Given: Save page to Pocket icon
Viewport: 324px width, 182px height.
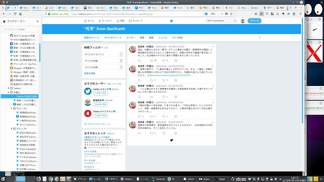Looking at the screenshot, I should (226, 14).
